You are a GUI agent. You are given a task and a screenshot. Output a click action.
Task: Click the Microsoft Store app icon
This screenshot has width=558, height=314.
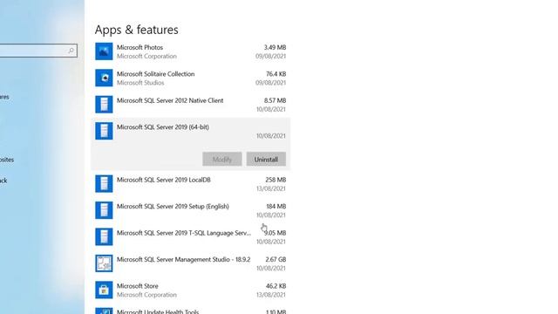tap(104, 290)
